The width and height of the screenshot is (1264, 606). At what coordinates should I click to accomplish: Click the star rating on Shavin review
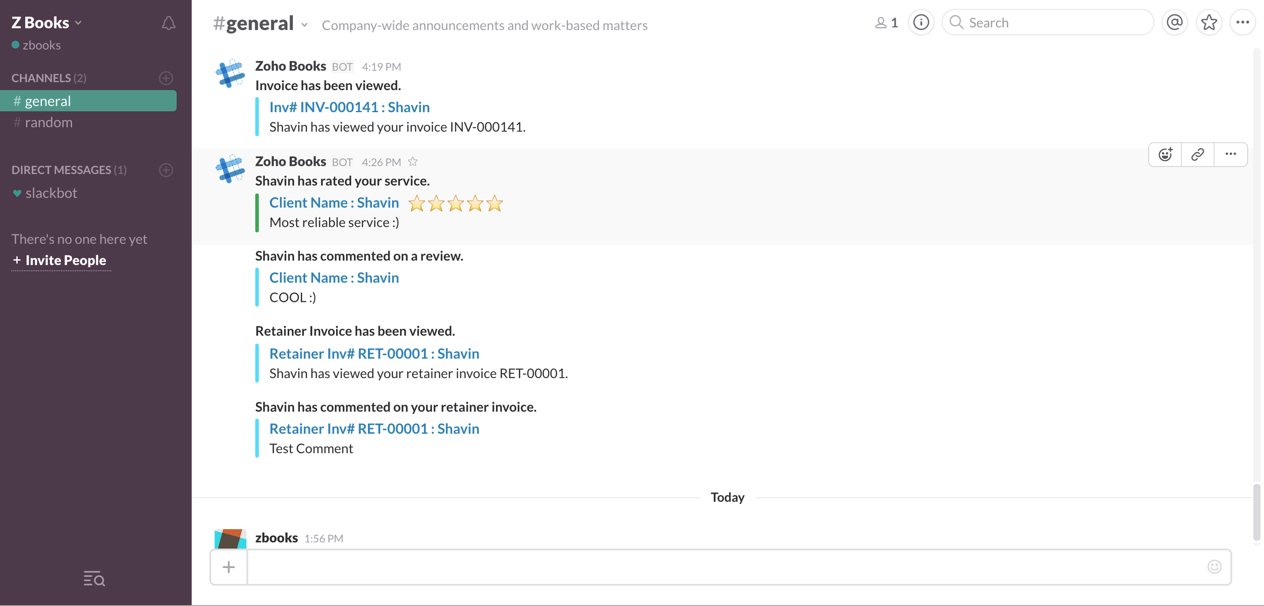coord(455,203)
